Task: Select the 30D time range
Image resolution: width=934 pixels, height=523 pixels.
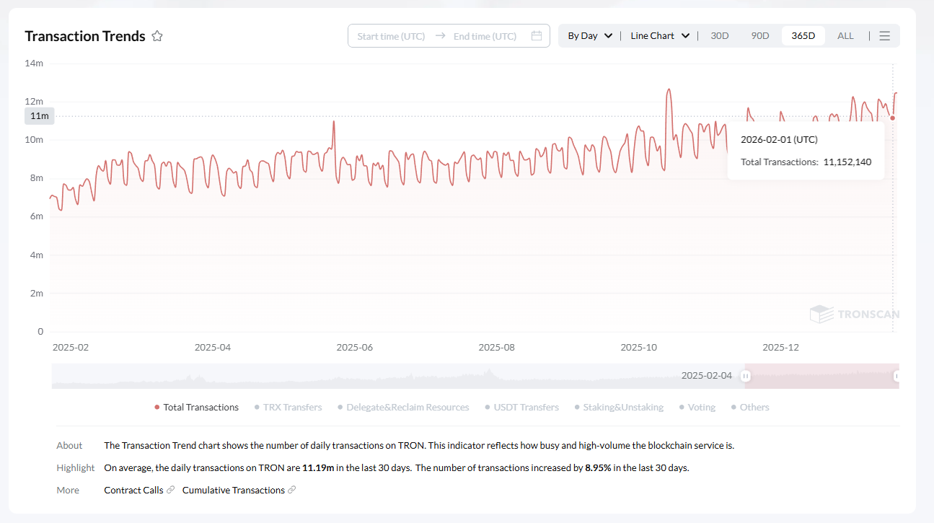Action: point(720,36)
